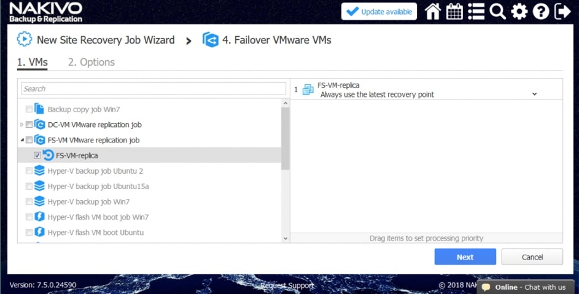Screen dimensions: 579x294
Task: Click into the Search field
Action: click(x=153, y=88)
